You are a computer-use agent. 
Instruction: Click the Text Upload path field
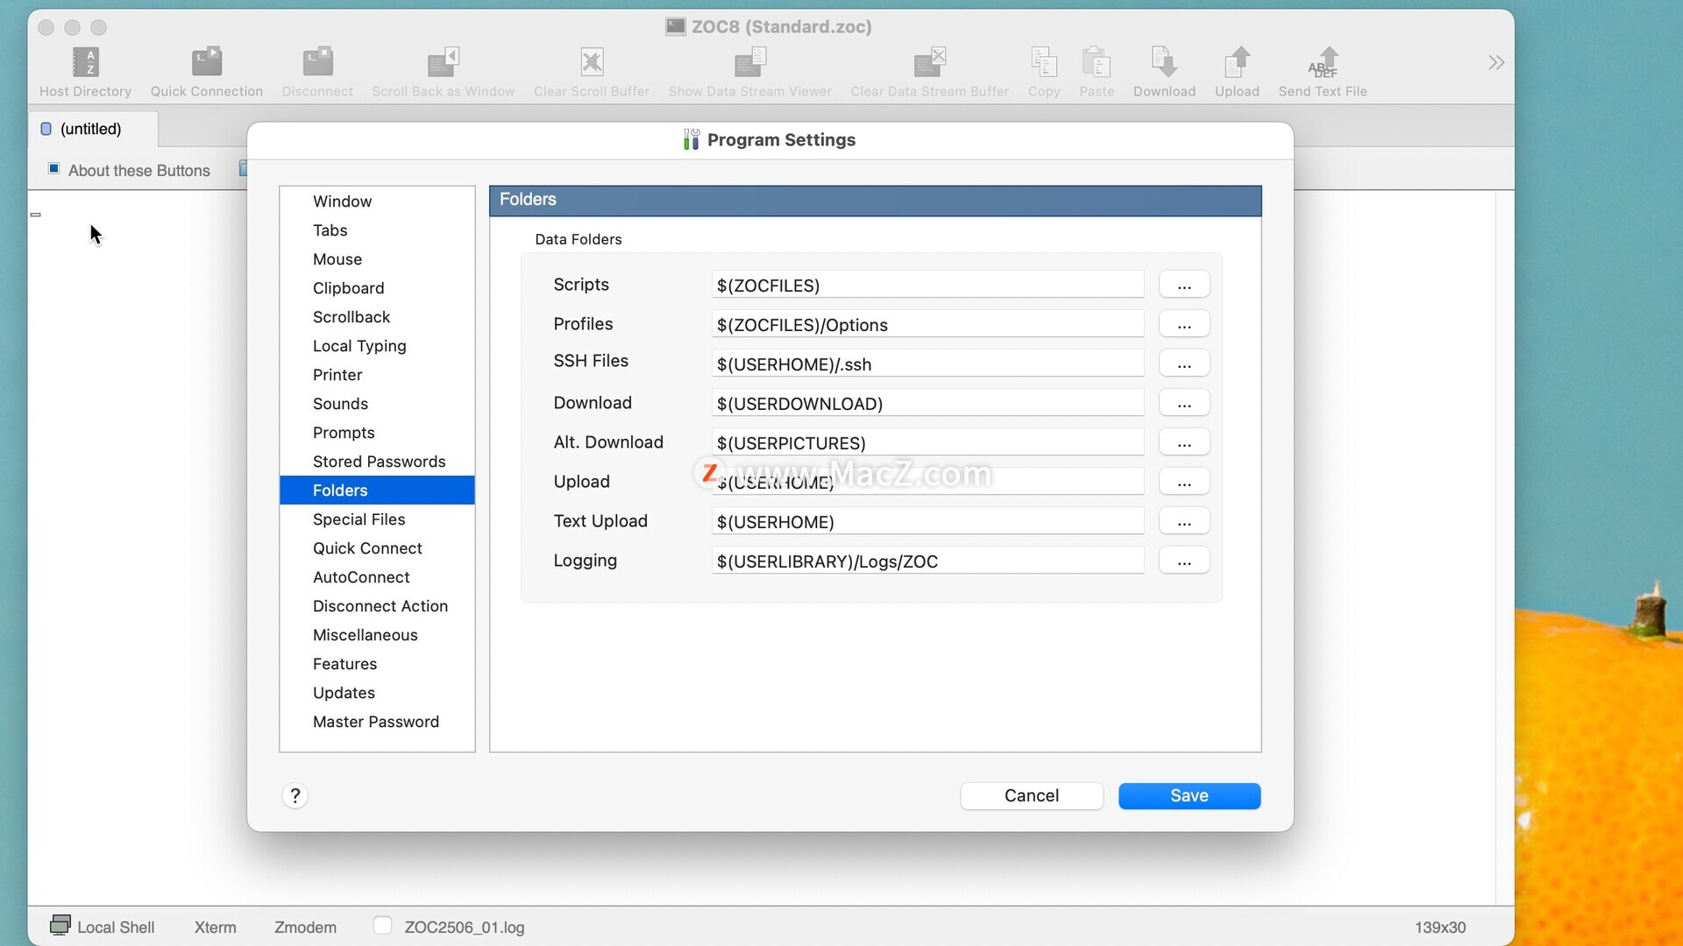[927, 521]
